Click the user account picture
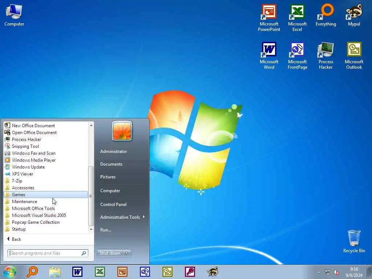The image size is (372, 279). 122,131
